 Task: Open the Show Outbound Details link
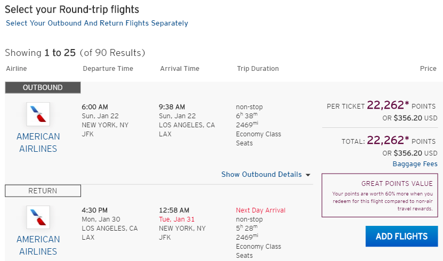[x=261, y=174]
